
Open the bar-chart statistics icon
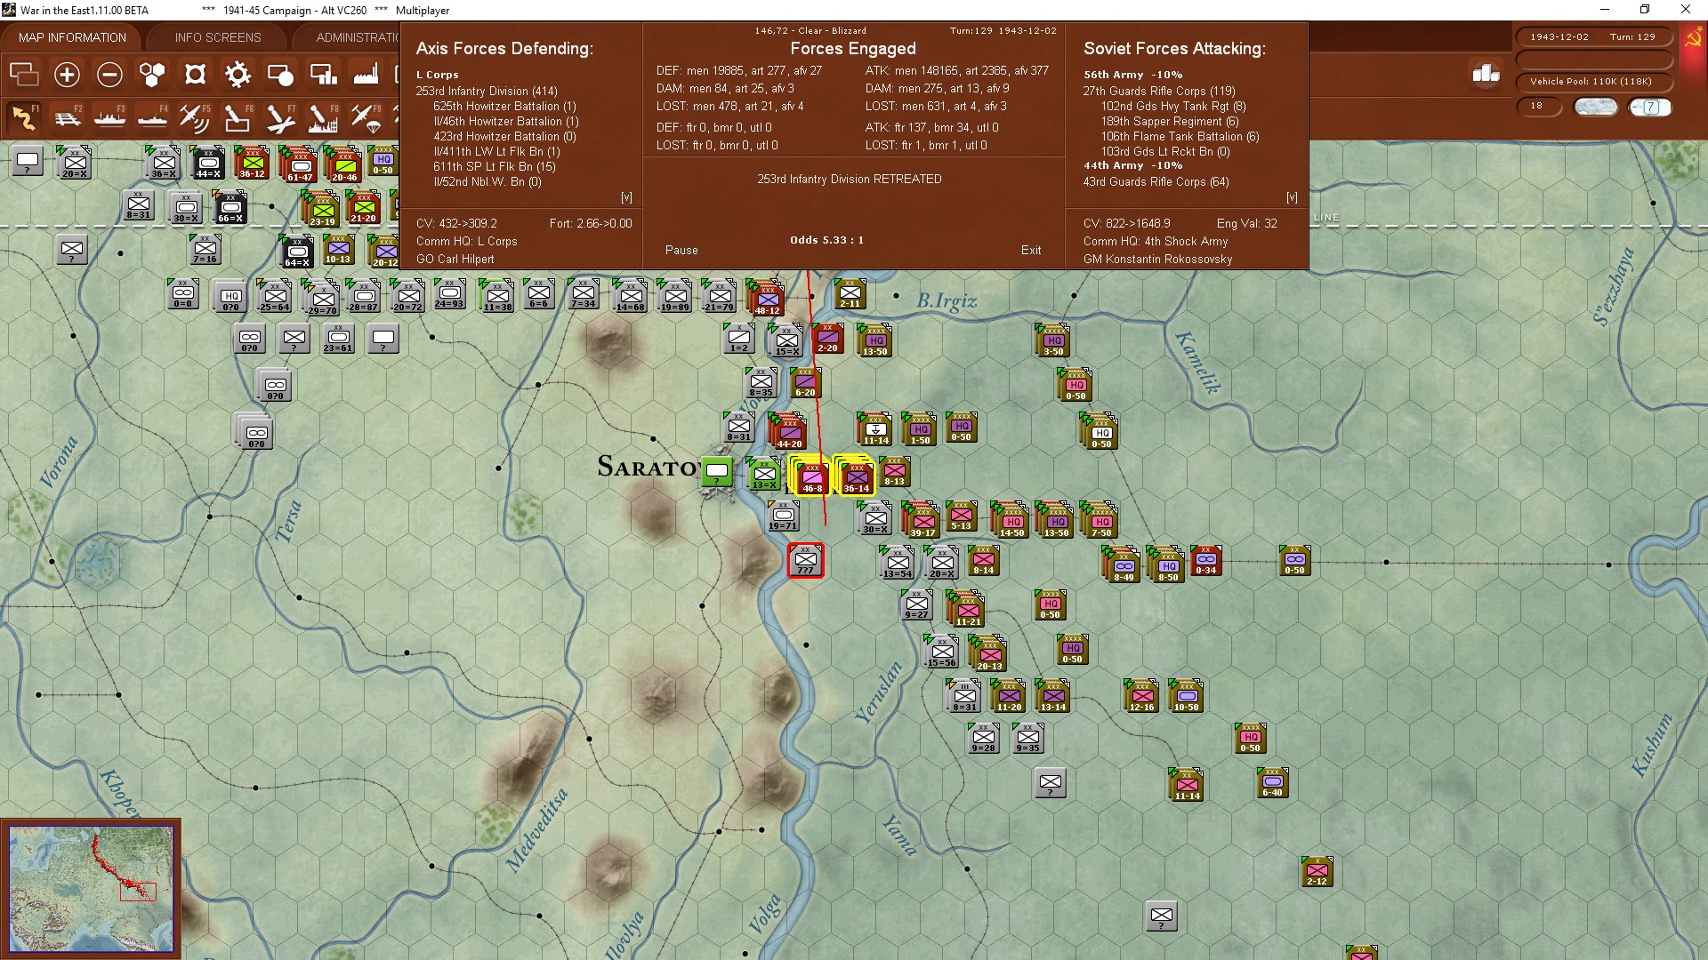tap(1486, 74)
